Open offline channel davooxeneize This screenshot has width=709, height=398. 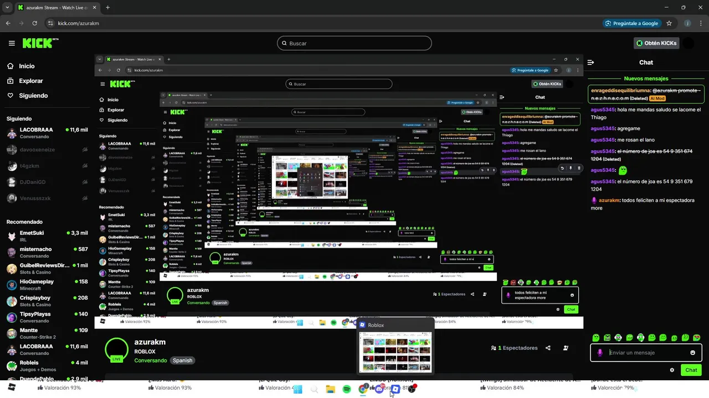pyautogui.click(x=47, y=150)
